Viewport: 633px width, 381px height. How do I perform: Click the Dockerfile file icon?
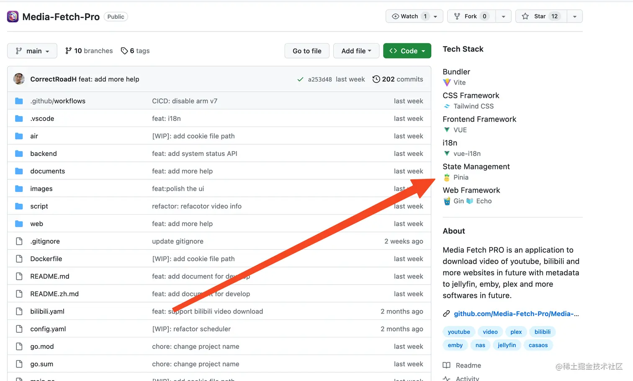[x=19, y=259]
